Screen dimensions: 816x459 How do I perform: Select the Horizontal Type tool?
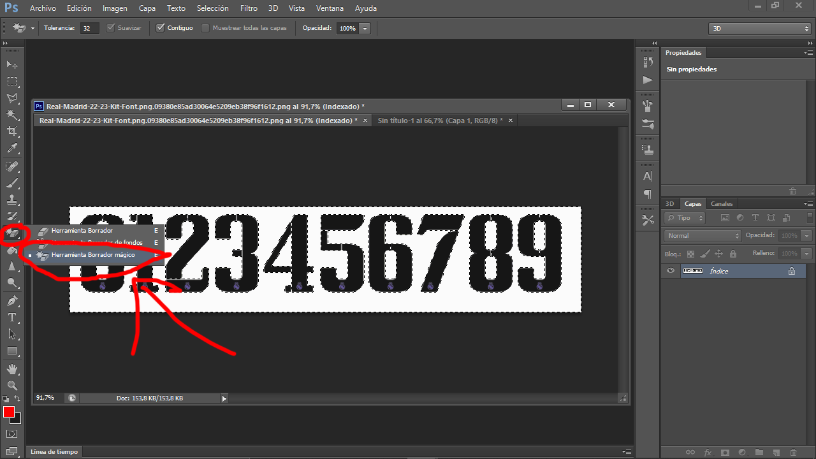click(12, 317)
